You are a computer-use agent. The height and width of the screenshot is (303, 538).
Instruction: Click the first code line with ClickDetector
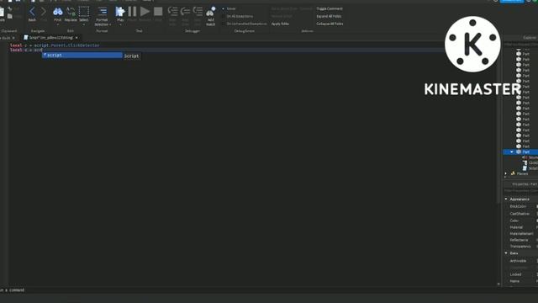(x=55, y=45)
